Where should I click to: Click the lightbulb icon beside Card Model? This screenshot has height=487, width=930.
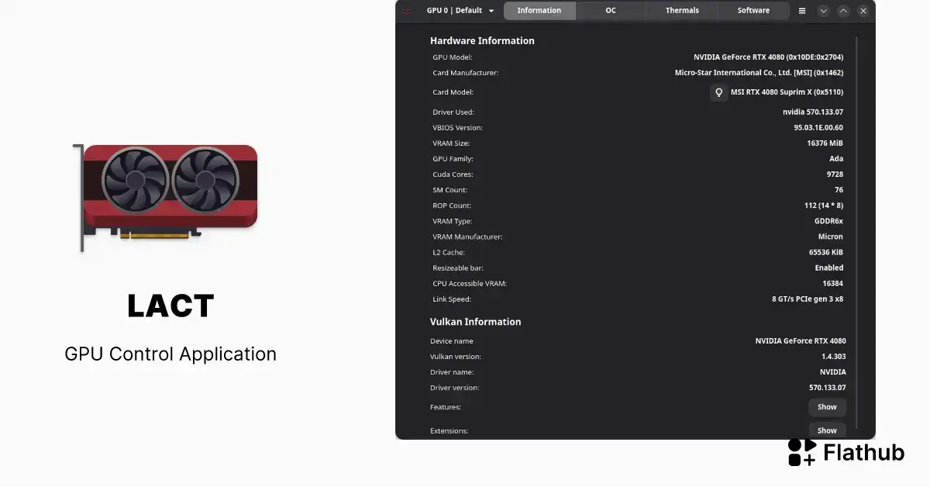pos(719,92)
